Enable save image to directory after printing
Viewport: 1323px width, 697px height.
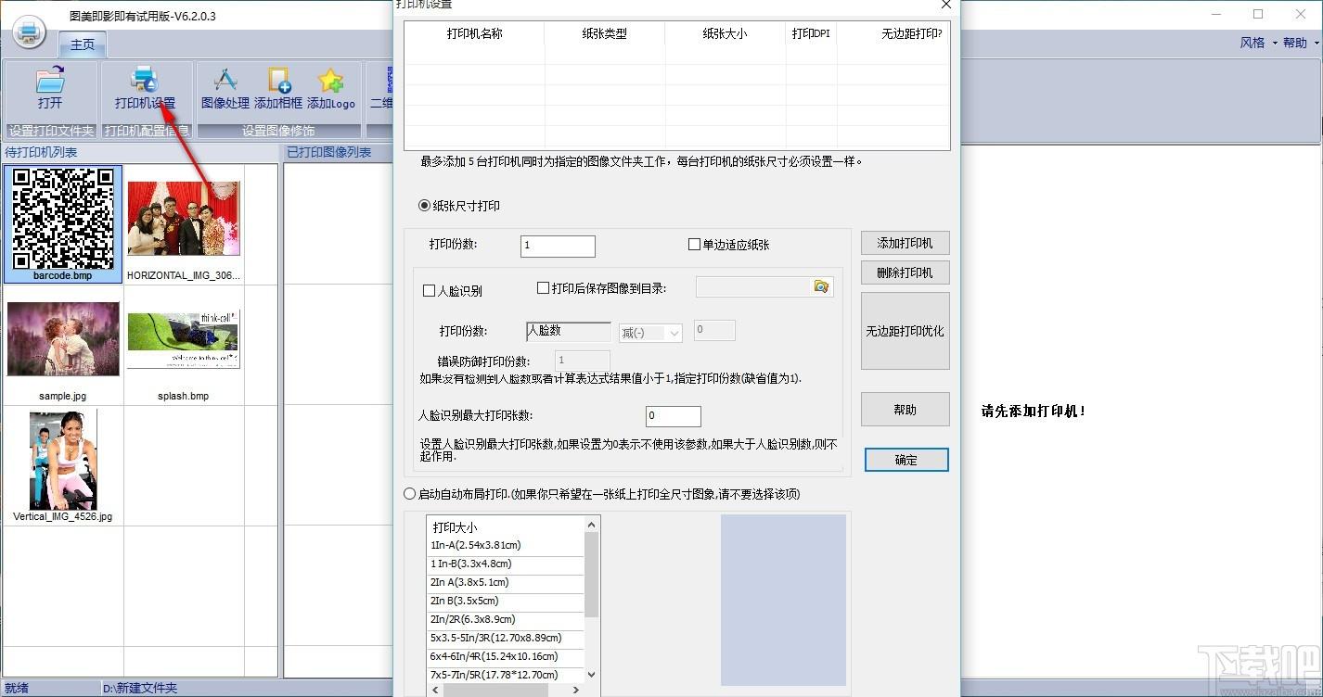click(x=544, y=288)
